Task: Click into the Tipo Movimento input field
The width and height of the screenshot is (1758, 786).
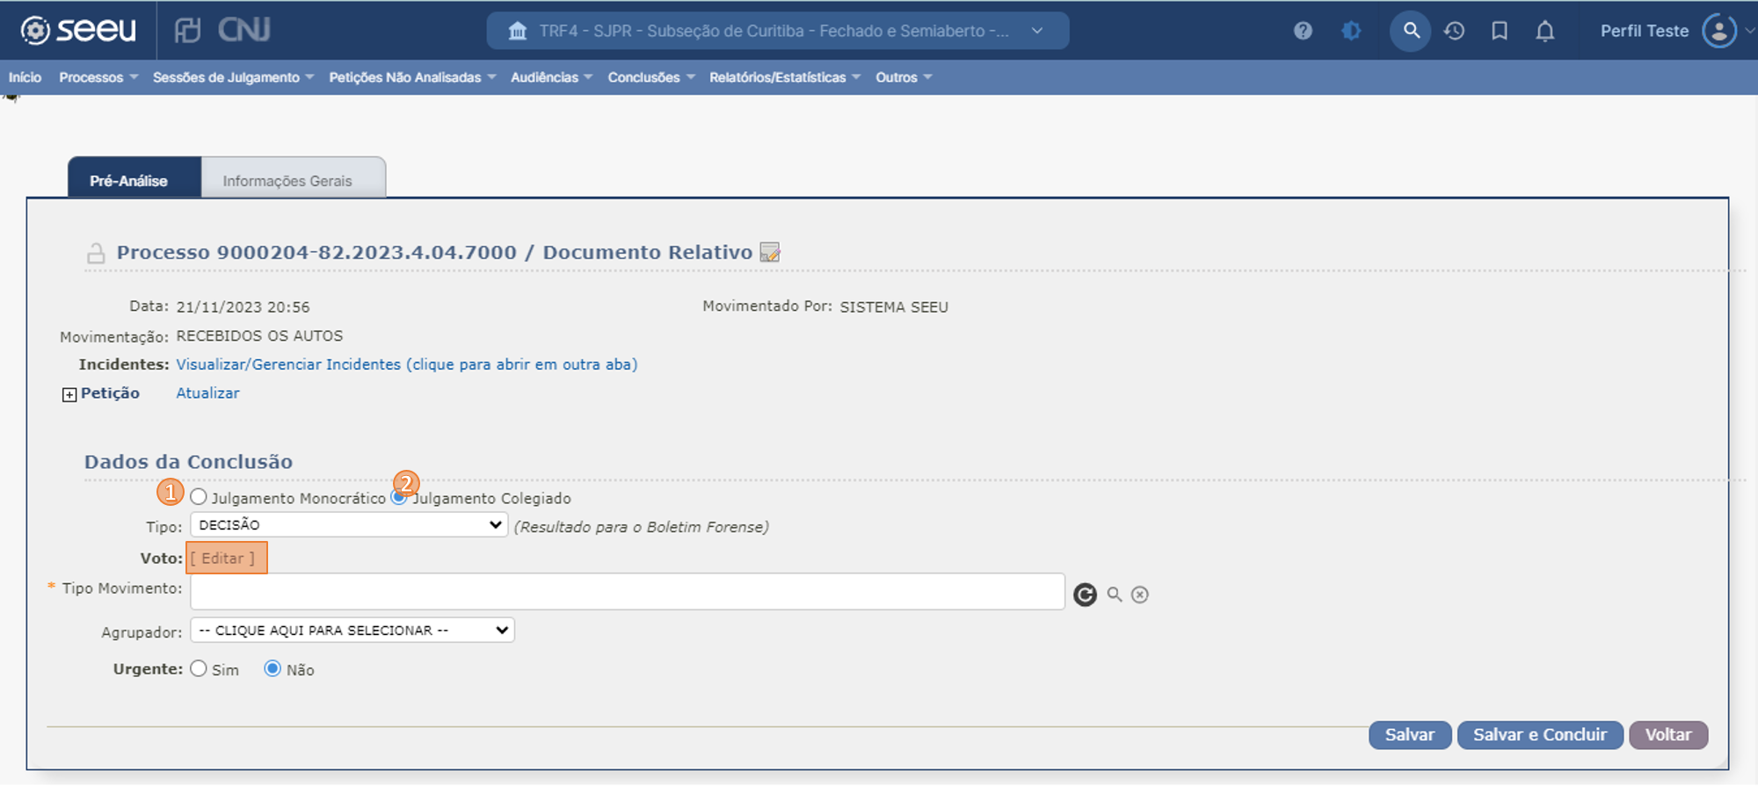Action: point(628,592)
